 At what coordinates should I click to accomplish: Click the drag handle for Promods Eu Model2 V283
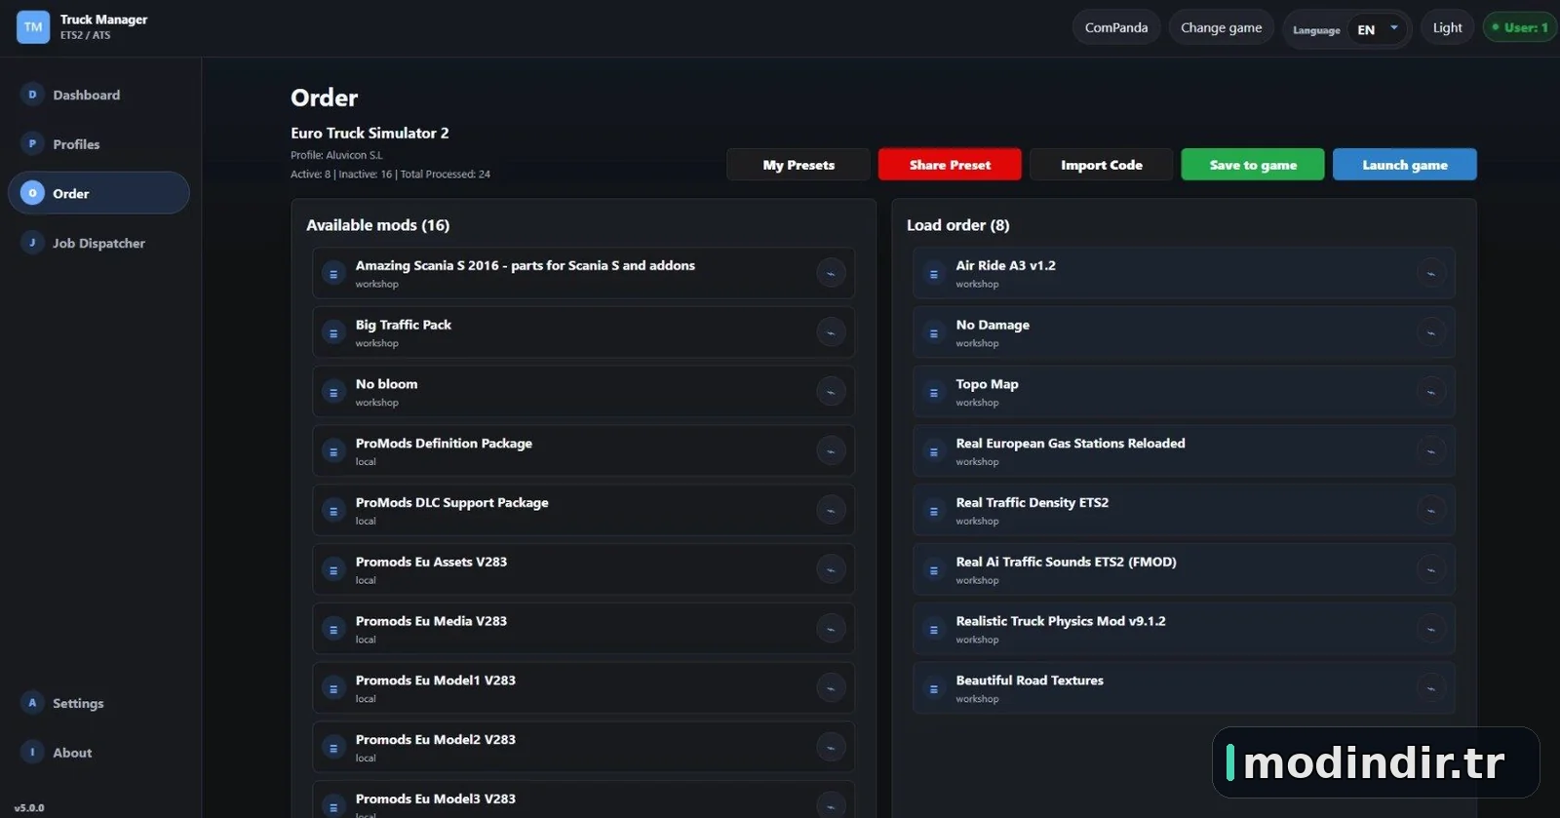[x=333, y=749]
